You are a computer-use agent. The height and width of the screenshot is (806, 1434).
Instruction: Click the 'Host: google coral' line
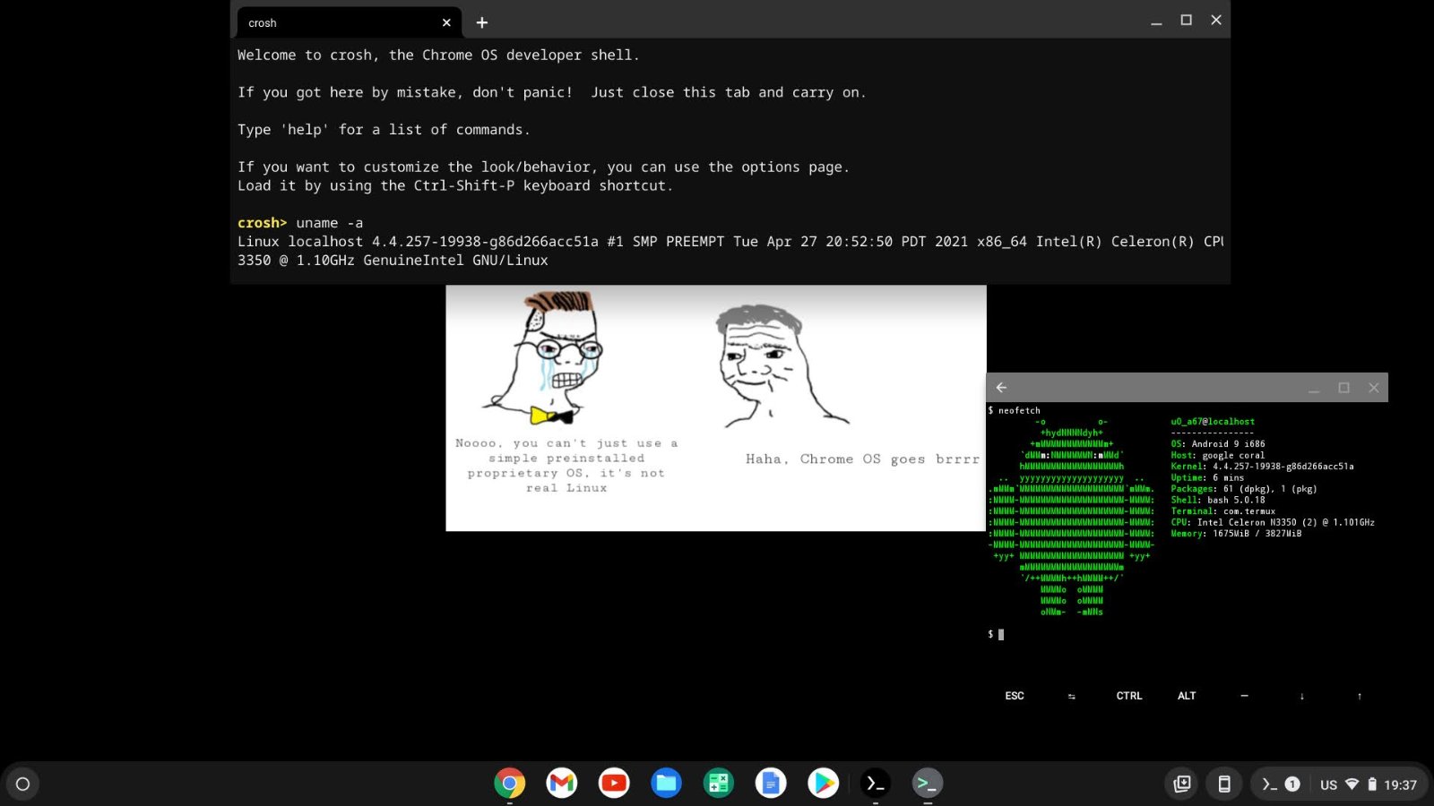(1217, 455)
